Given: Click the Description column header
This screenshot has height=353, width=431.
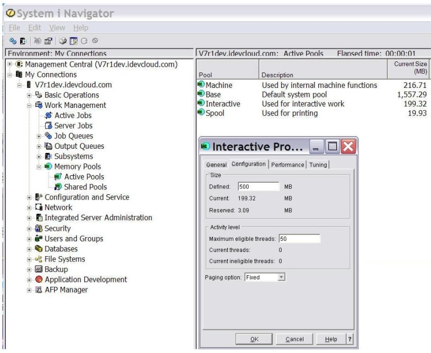Looking at the screenshot, I should coord(323,69).
